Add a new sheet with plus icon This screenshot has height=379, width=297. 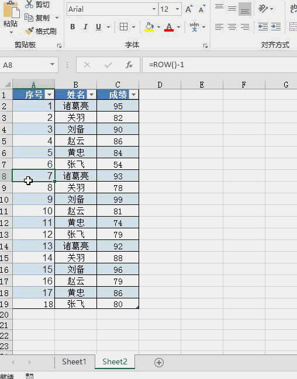click(159, 362)
